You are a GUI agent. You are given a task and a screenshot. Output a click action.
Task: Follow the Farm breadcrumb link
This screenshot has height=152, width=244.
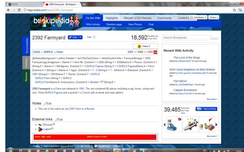point(60,52)
